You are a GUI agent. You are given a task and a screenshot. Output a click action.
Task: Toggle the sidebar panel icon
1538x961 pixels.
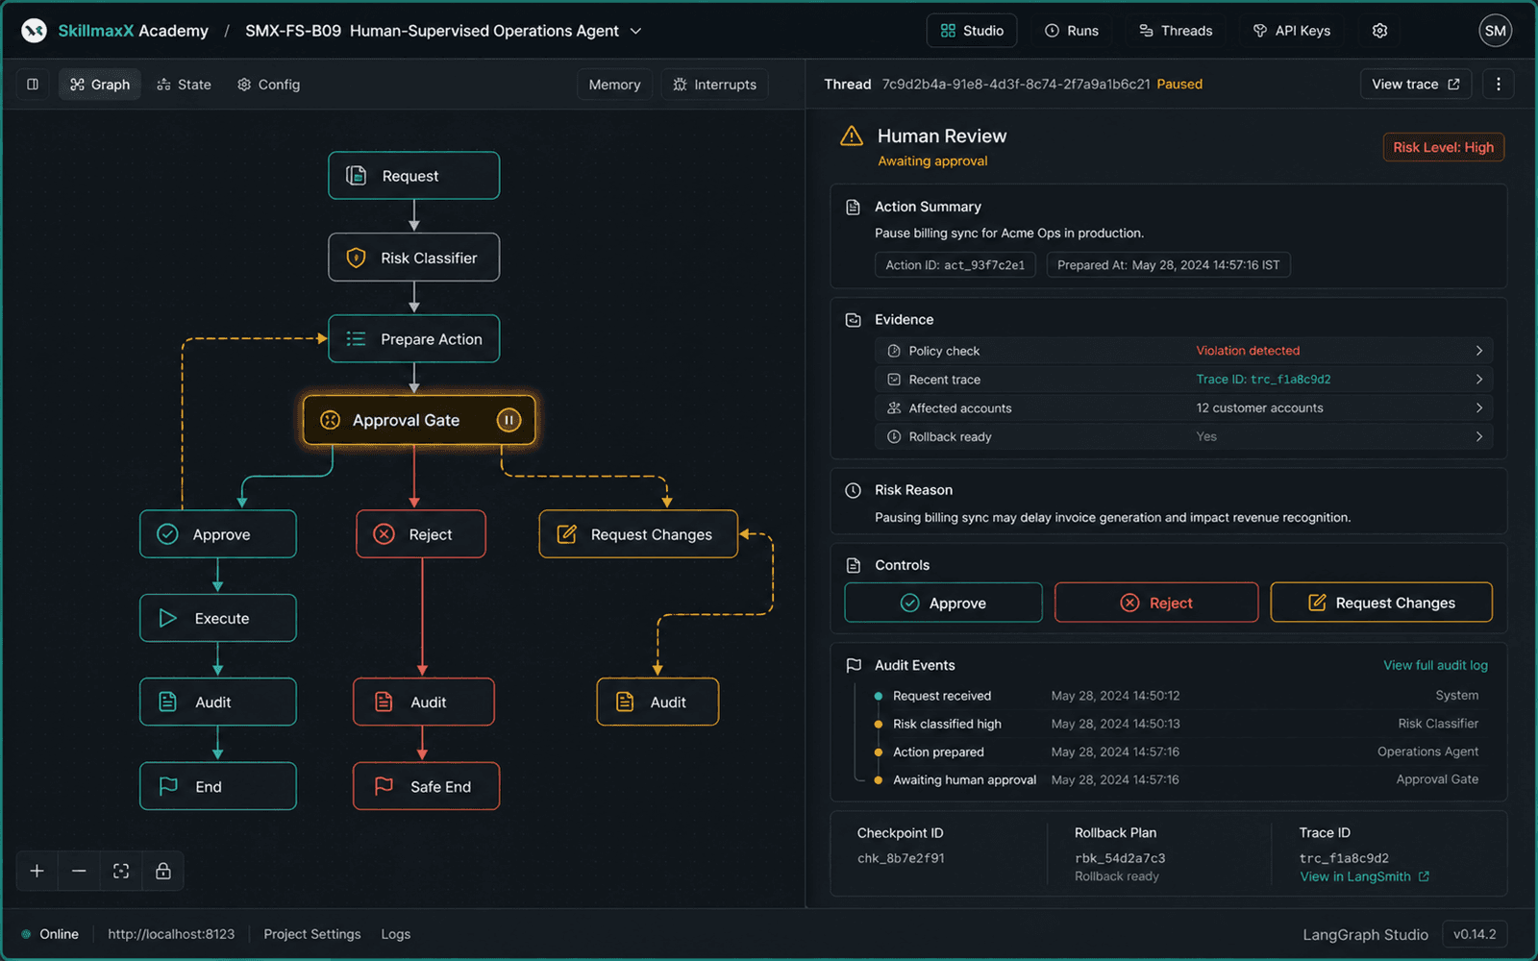tap(33, 85)
